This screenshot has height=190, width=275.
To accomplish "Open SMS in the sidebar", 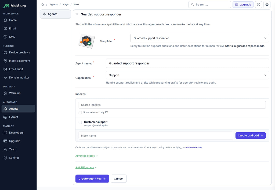I will [x=18, y=37].
